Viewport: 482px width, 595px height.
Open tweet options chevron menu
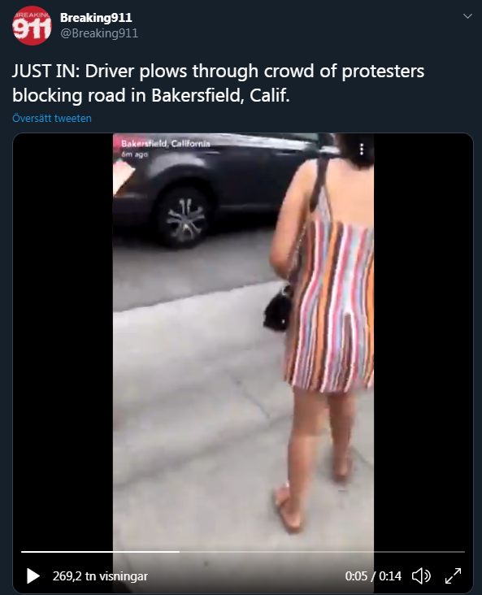[x=467, y=16]
